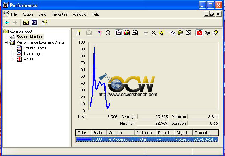Select Console Root in tree
Image resolution: width=225 pixels, height=156 pixels.
click(21, 31)
